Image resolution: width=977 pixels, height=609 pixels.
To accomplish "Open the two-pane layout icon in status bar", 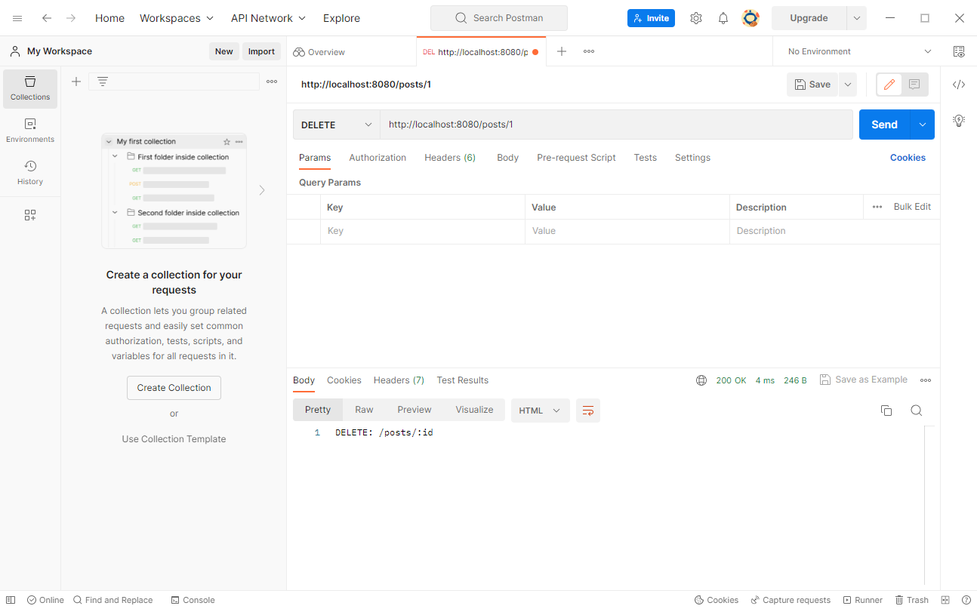I will coord(945,600).
